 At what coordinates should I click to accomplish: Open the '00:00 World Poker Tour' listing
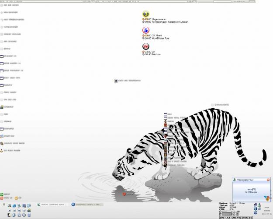click(156, 38)
